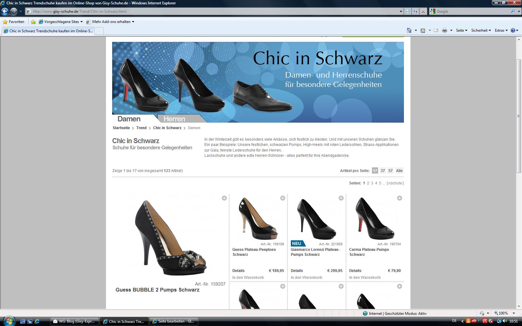Click the plus icon on Guess Plateau-Peeptoes
The width and height of the screenshot is (522, 326).
point(283,198)
